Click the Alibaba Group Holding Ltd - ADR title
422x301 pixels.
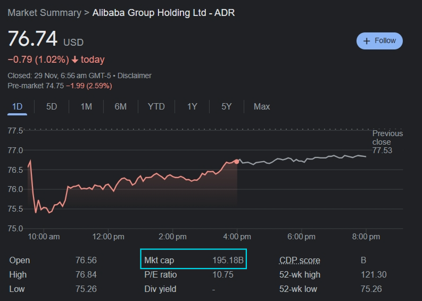pyautogui.click(x=163, y=13)
